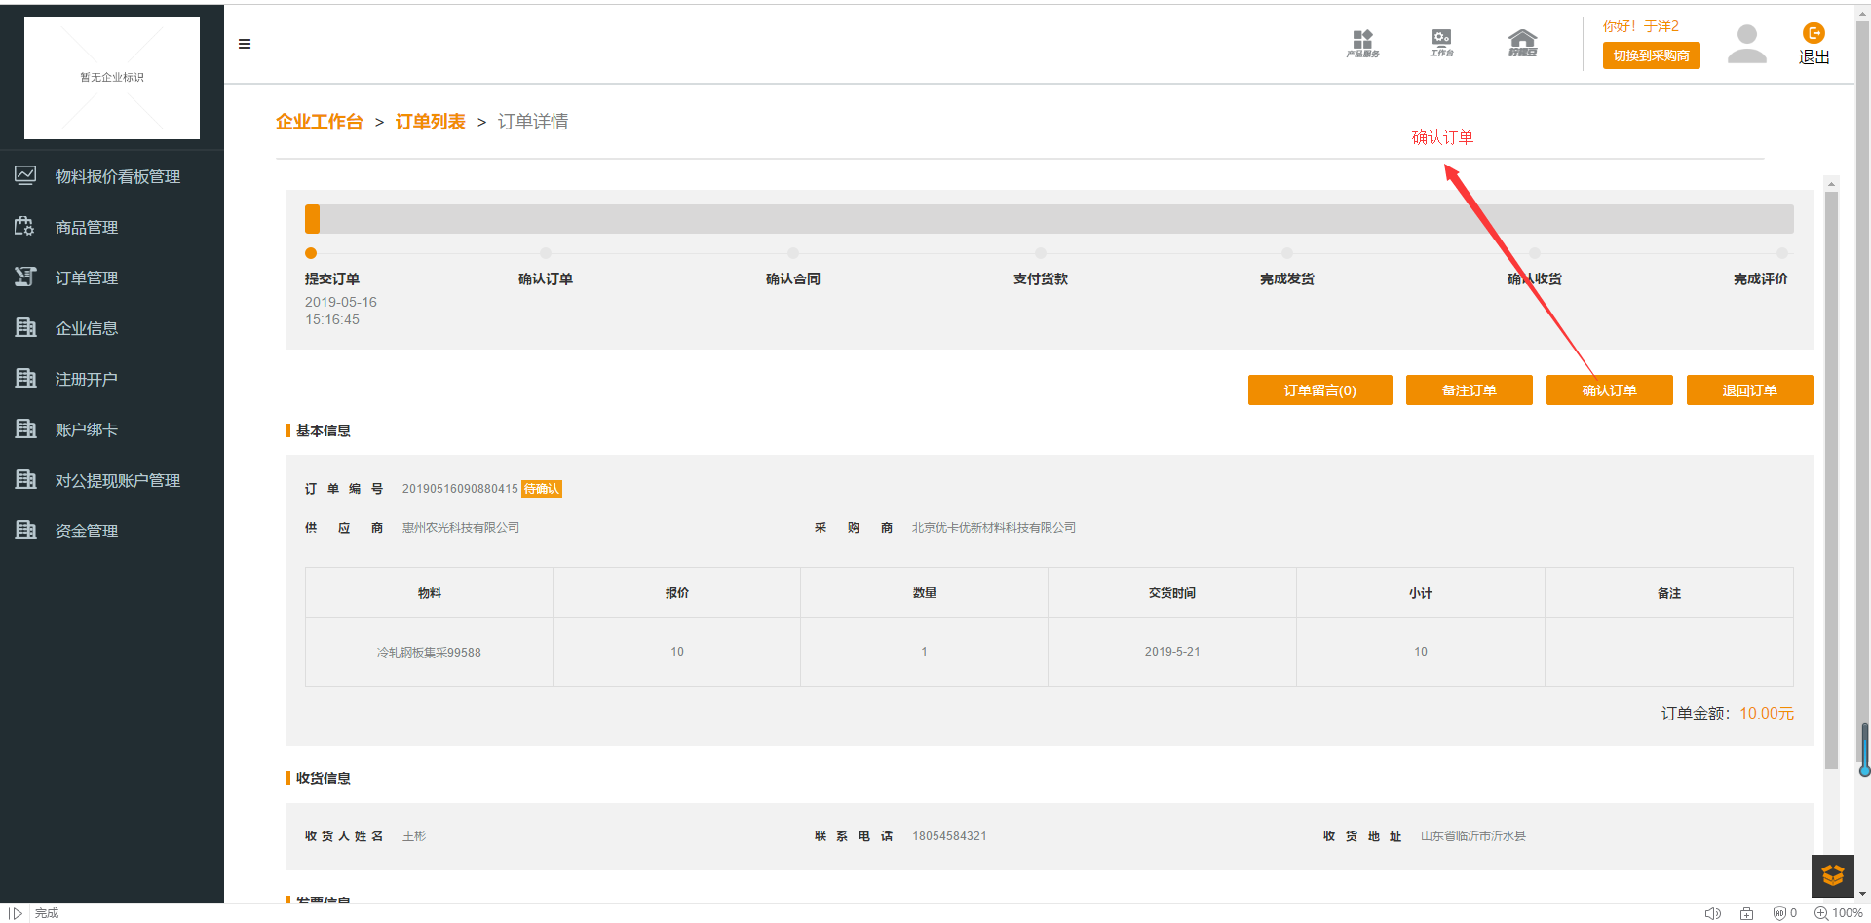This screenshot has height=923, width=1871.
Task: Open the 工作台 workbench icon
Action: 1441,43
